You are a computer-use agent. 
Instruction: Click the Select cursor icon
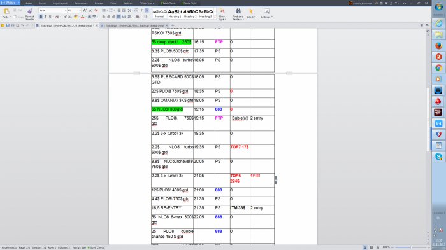click(251, 11)
